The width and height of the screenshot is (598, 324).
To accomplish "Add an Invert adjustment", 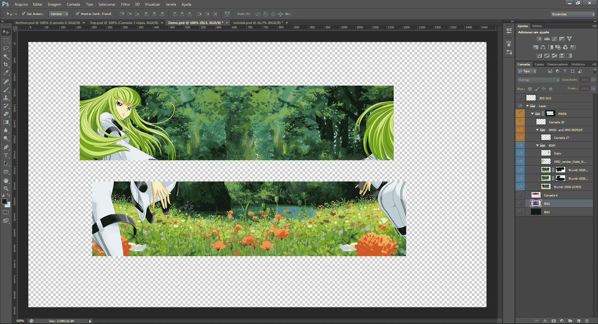I will tap(539, 56).
